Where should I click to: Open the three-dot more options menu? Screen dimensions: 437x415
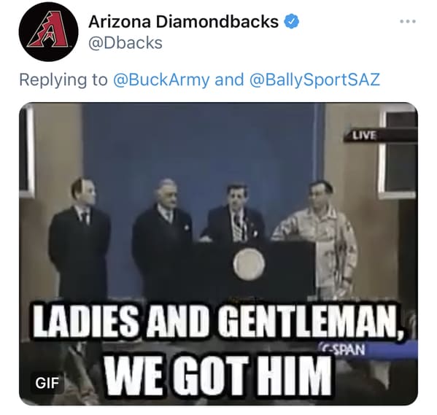point(408,21)
